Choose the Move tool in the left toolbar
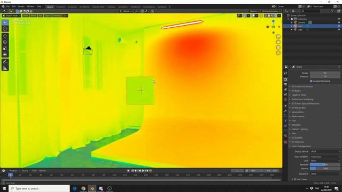Viewport: 342px width, 192px height. click(5, 36)
